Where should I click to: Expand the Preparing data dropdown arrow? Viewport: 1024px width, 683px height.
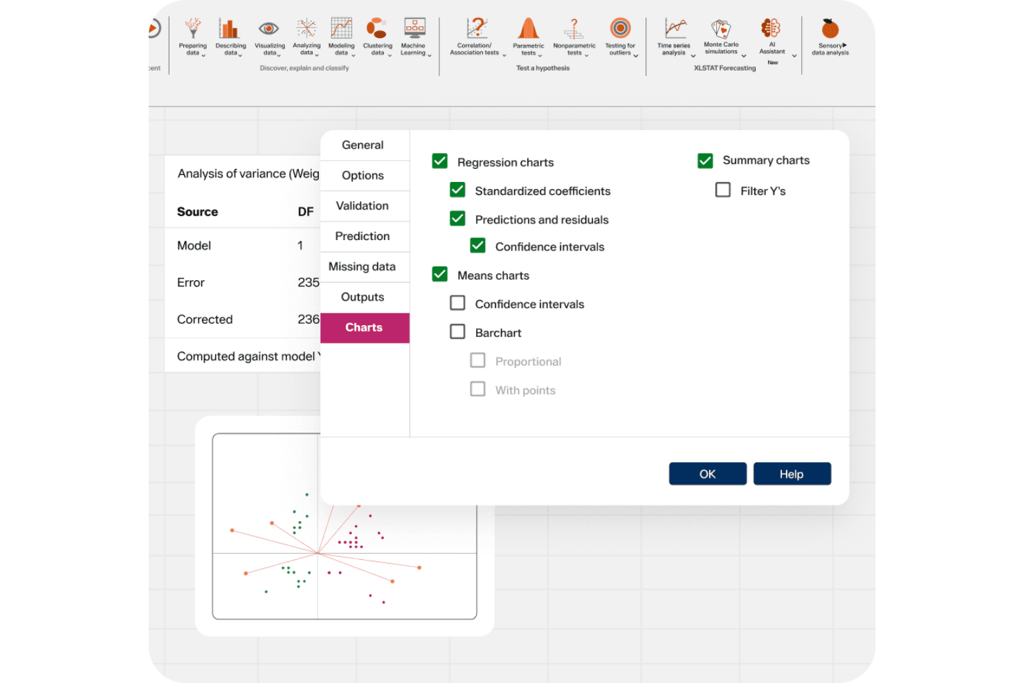coord(203,55)
